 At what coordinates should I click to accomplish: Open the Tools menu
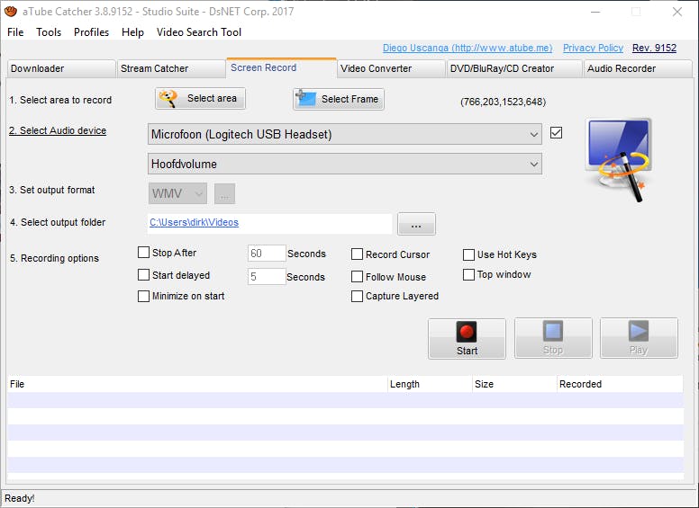[x=49, y=32]
